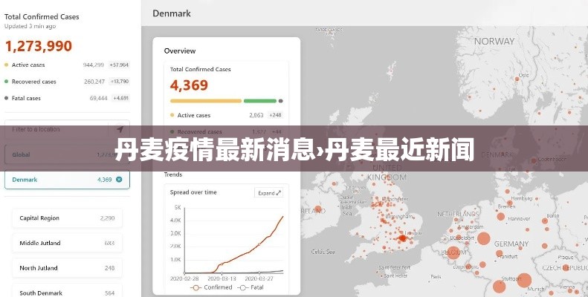588x297 pixels.
Task: Click the 2020-03-13 date on chart axis
Action: tap(222, 278)
